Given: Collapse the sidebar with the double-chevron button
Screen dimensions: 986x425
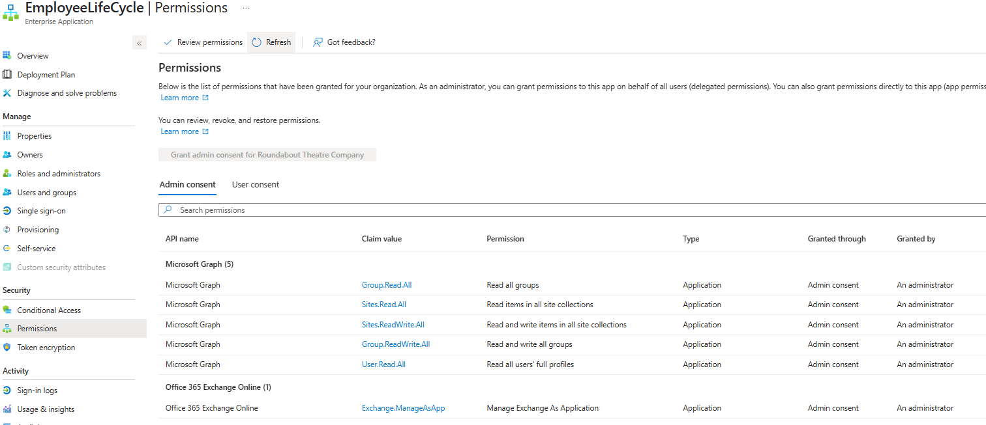Looking at the screenshot, I should coord(139,43).
